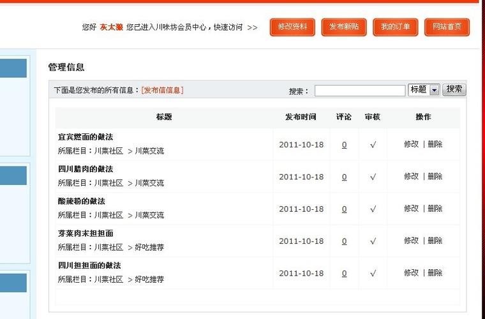The height and width of the screenshot is (319, 485).
Task: Click the 审核 checkmark for 四川担担面的做法
Action: point(373,273)
